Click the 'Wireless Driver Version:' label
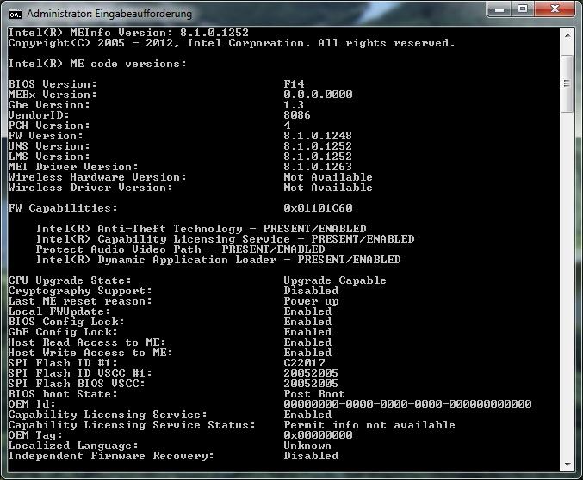 (90, 188)
